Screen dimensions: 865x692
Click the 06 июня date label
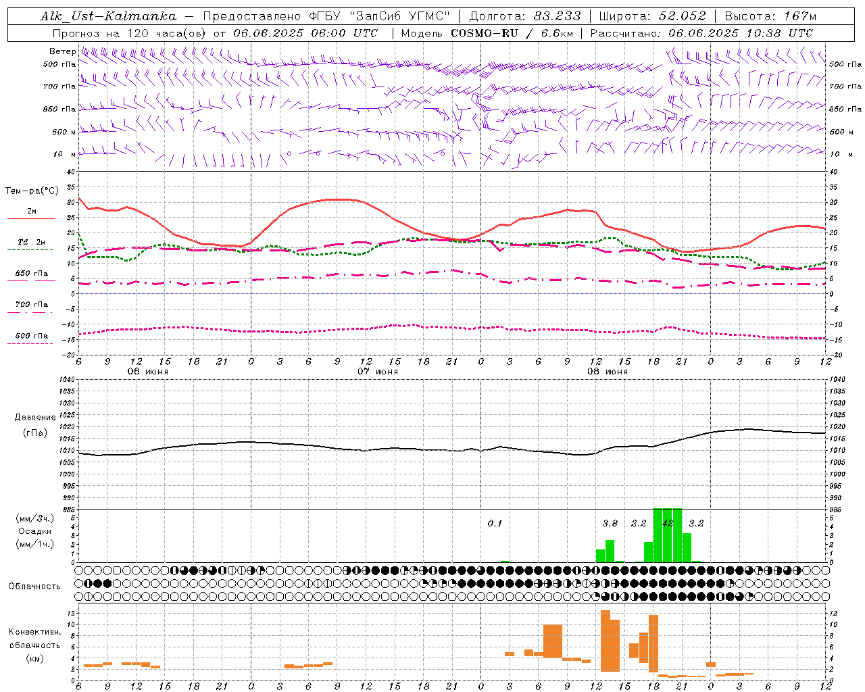(148, 372)
